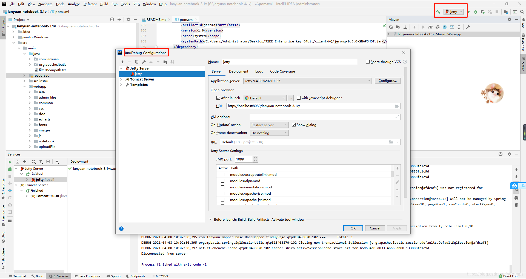The height and width of the screenshot is (279, 526).
Task: Check modules\annotations.mod Active box
Action: pyautogui.click(x=222, y=187)
